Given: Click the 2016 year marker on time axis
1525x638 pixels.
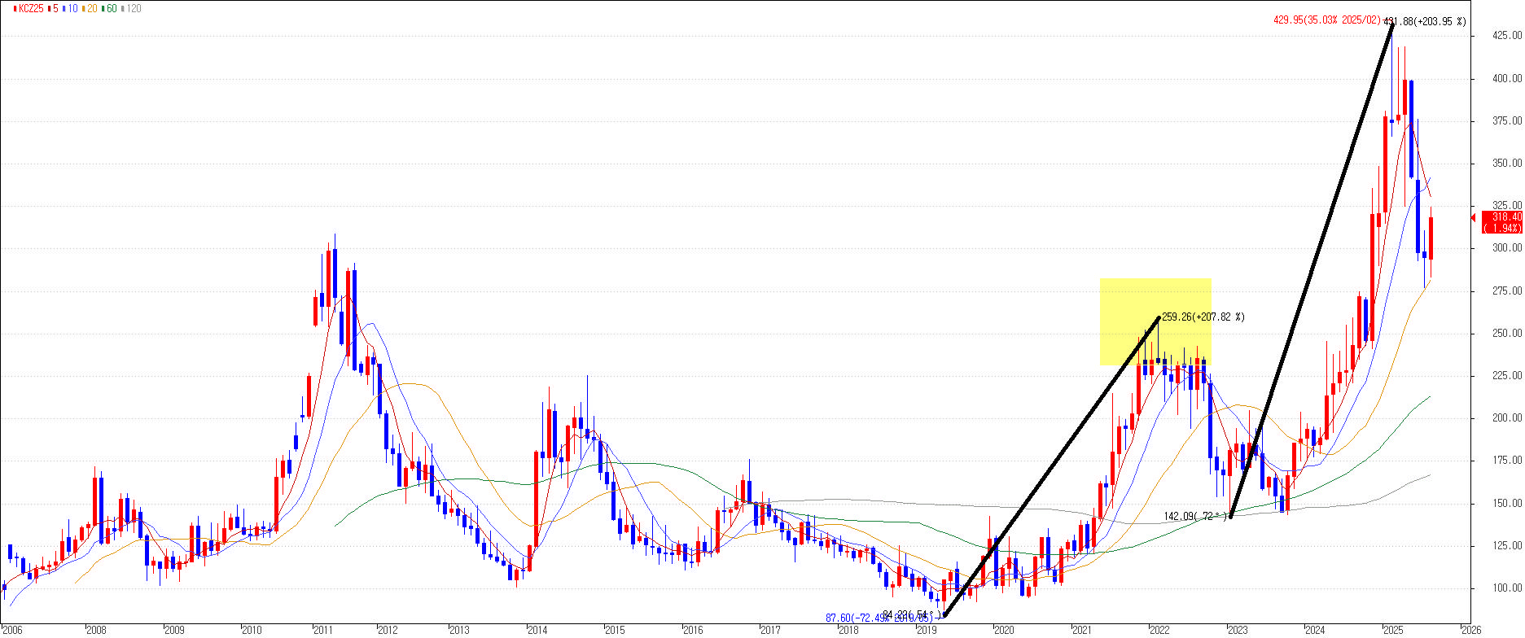Looking at the screenshot, I should [x=692, y=630].
